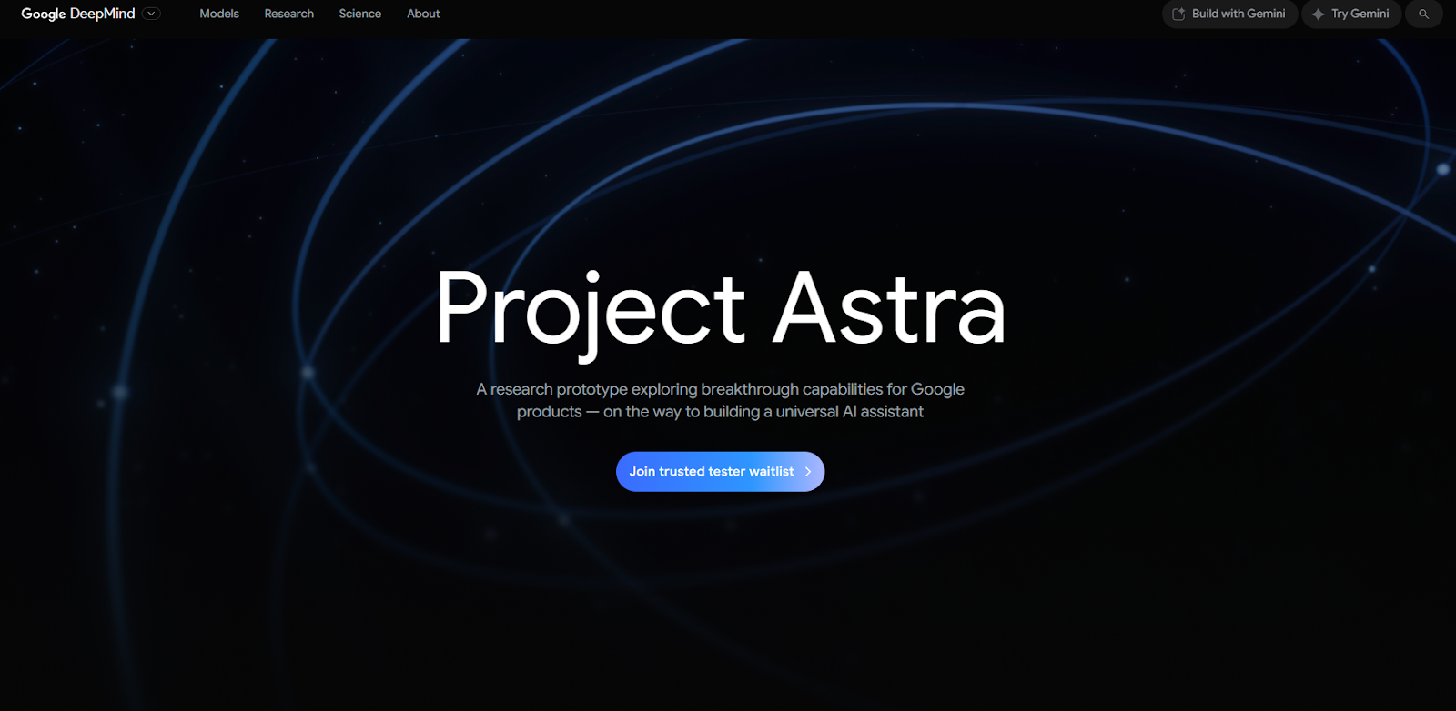The height and width of the screenshot is (711, 1456).
Task: Expand the dropdown chevron beside DeepMind logo
Action: (152, 14)
